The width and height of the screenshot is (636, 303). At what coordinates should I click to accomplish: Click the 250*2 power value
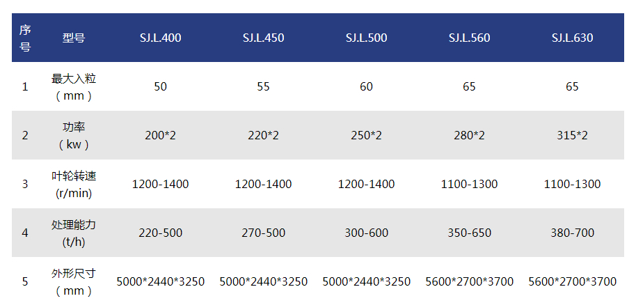[x=366, y=135]
